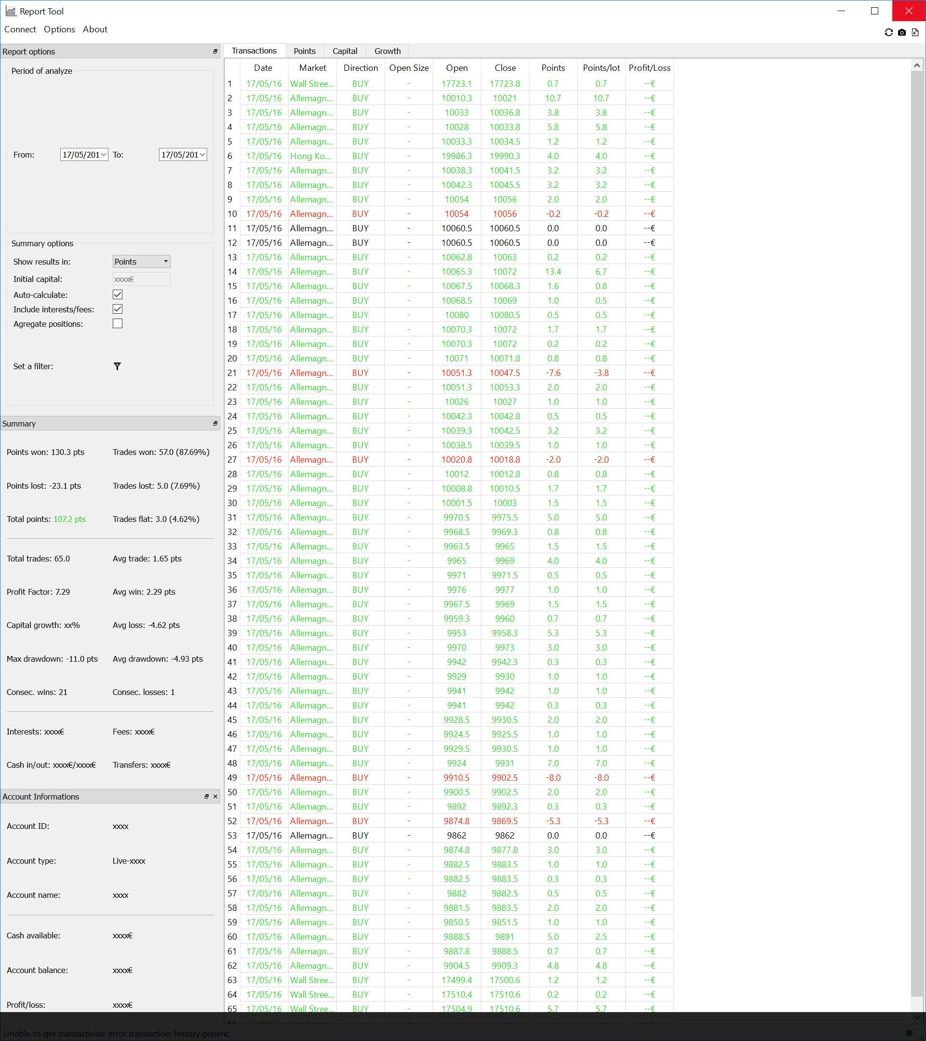Open the filter funnel icon
The width and height of the screenshot is (926, 1041).
tap(117, 366)
